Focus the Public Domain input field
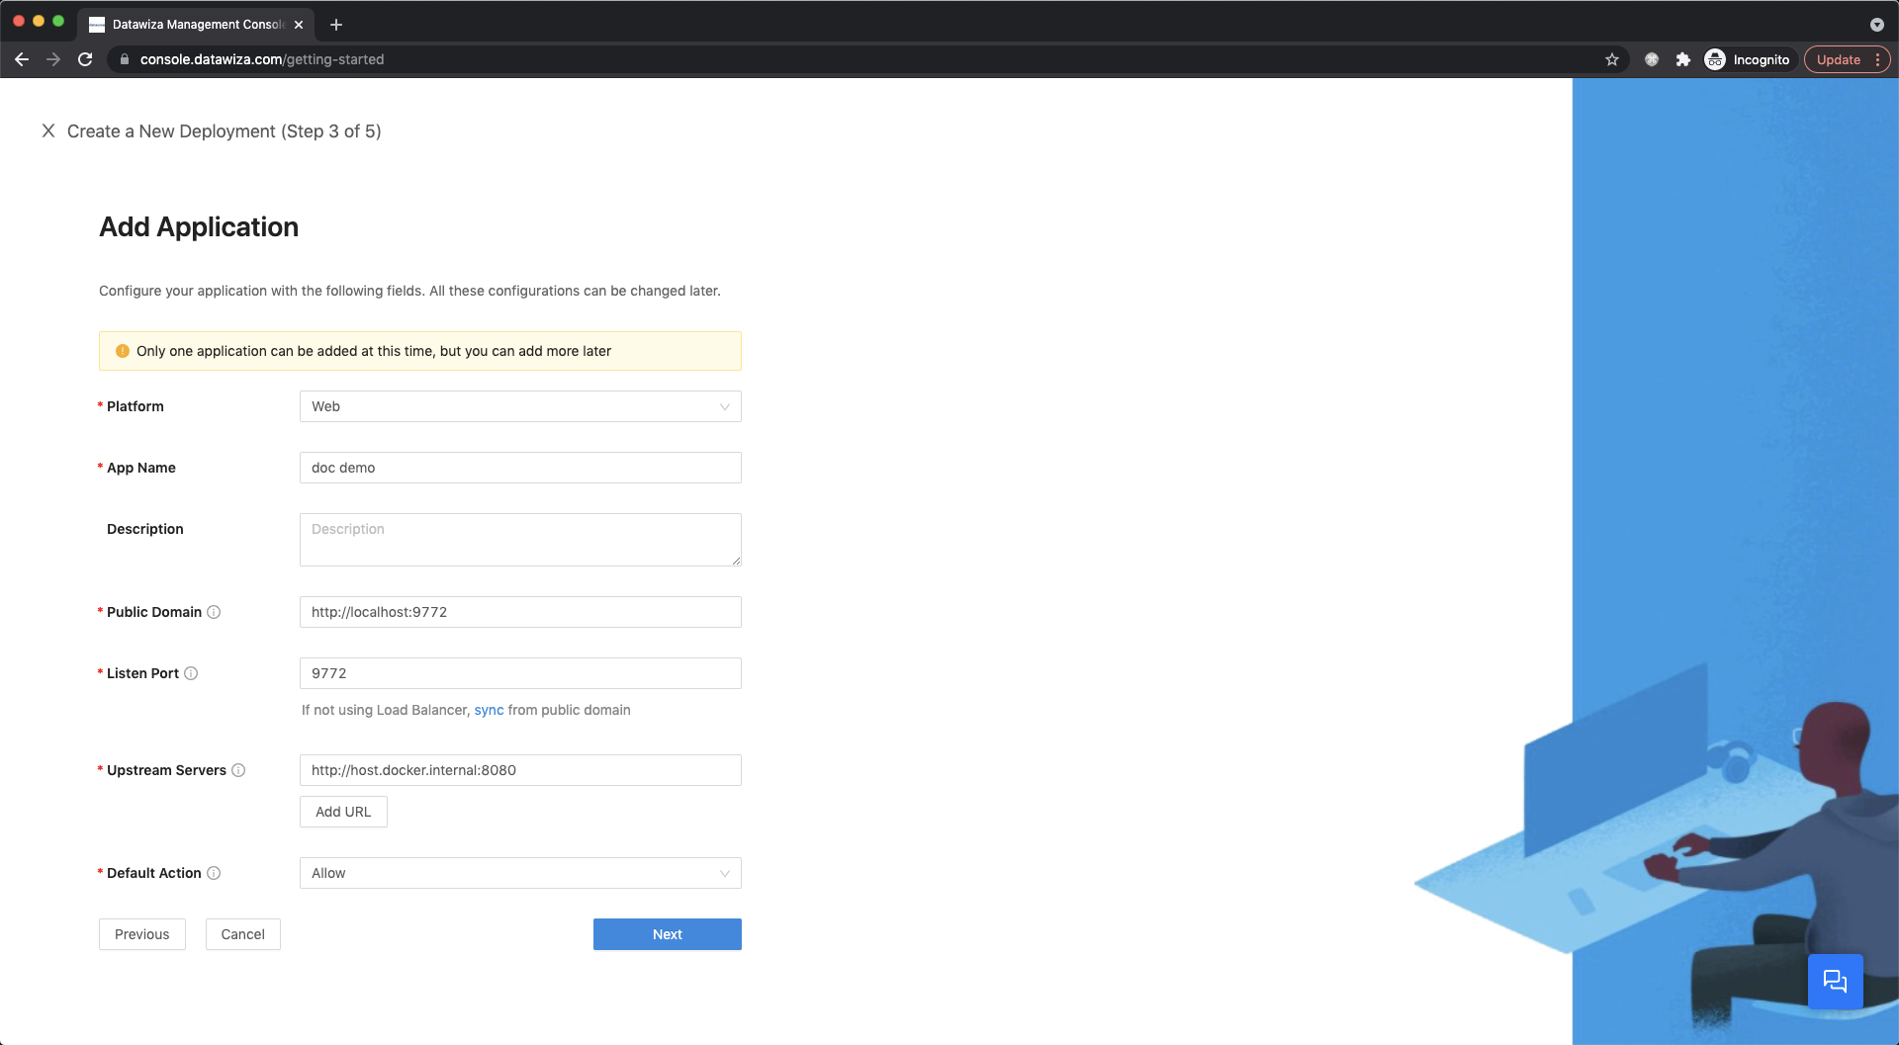This screenshot has height=1045, width=1899. 520,612
